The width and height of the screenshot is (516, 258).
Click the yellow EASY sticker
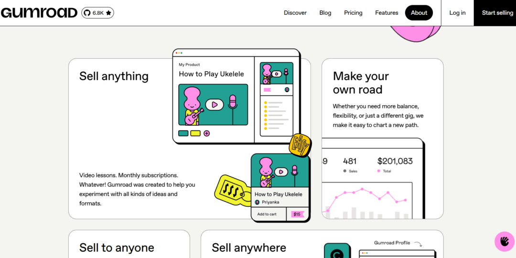click(x=300, y=144)
